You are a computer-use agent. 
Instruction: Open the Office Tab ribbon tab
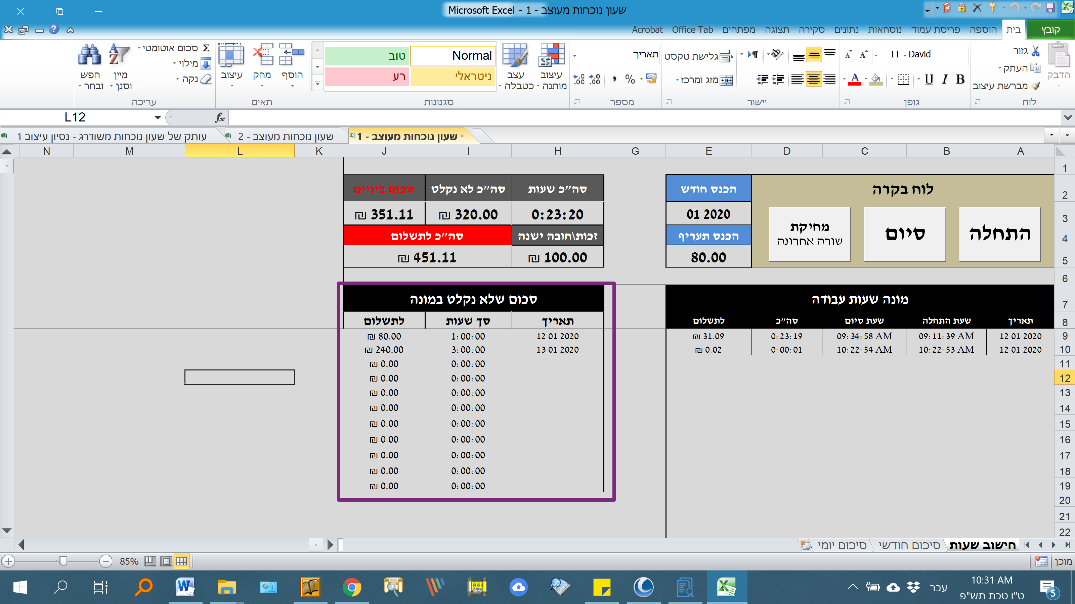tap(692, 30)
